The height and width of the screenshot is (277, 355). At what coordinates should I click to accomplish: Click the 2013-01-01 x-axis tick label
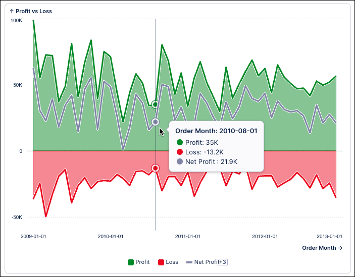point(329,236)
